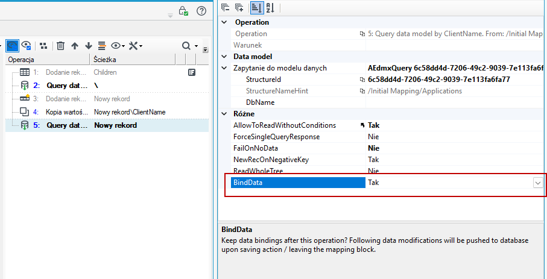Image resolution: width=547 pixels, height=279 pixels.
Task: Click FailOnNoData Nie value
Action: [374, 148]
